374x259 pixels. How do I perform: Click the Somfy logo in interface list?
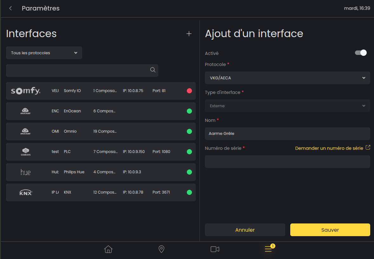point(26,91)
